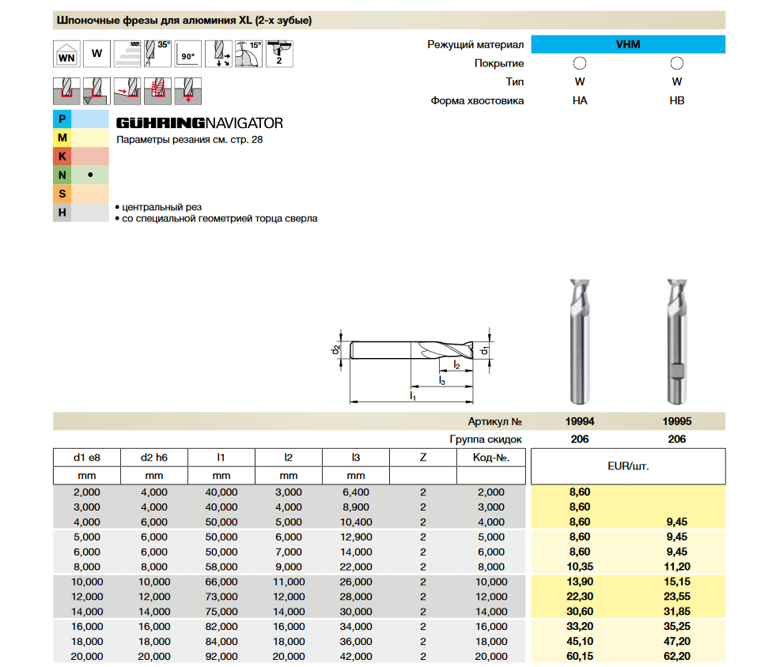
Task: Click the W tool type icon
Action: coord(96,55)
